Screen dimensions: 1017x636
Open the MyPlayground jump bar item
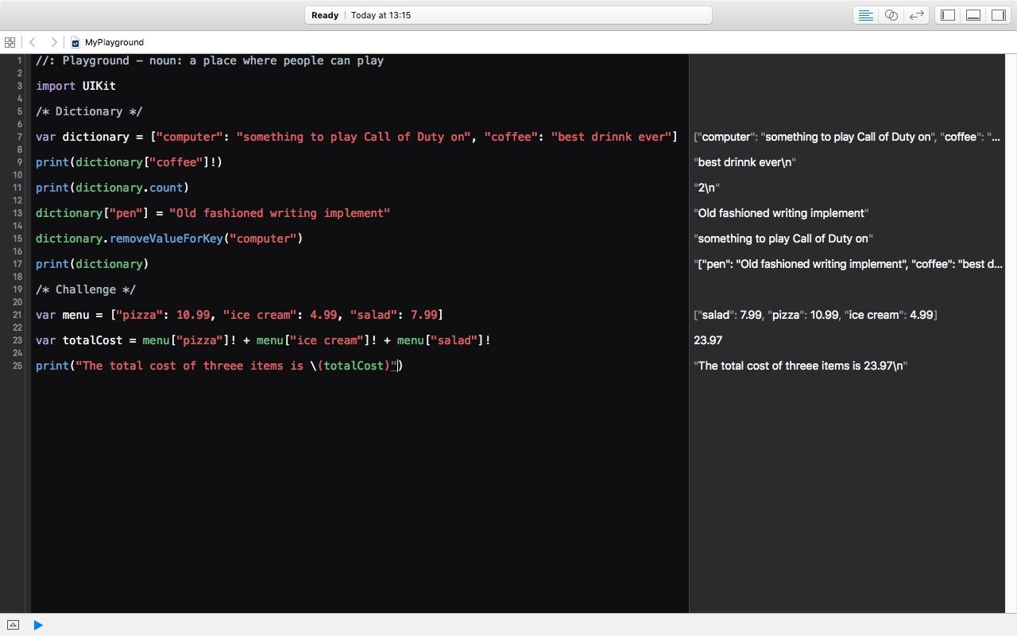pos(114,42)
